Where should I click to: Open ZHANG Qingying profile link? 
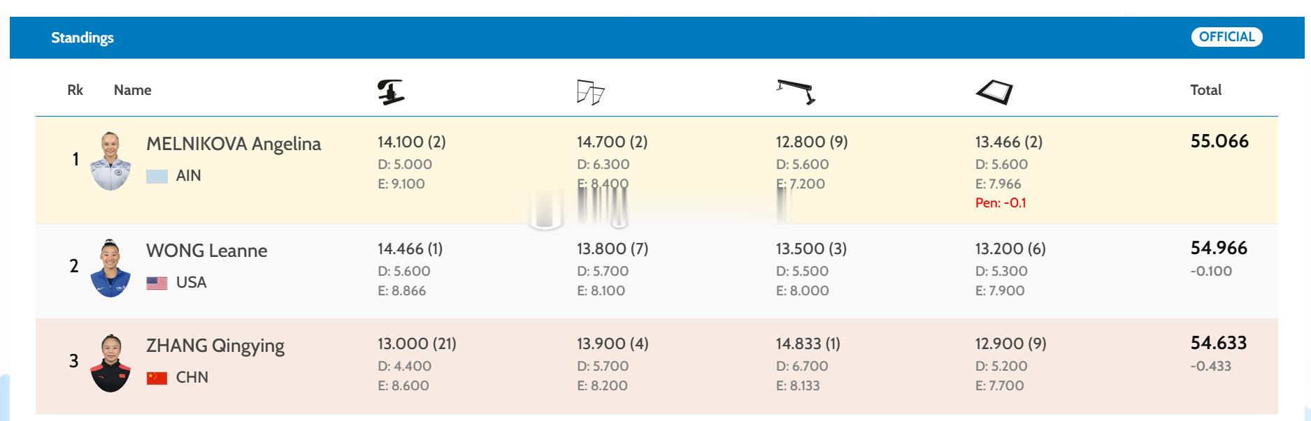click(215, 346)
